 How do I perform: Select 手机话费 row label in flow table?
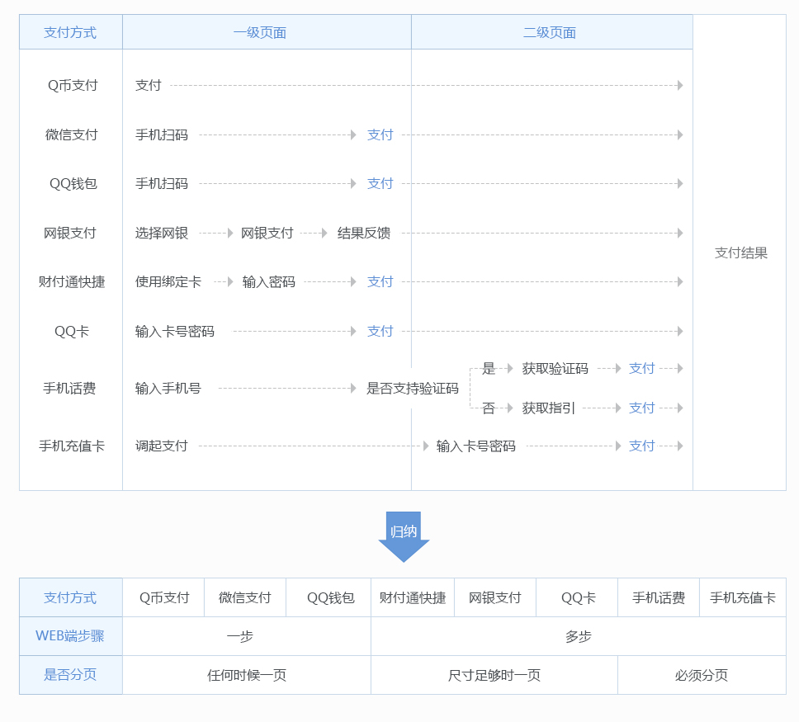click(70, 389)
